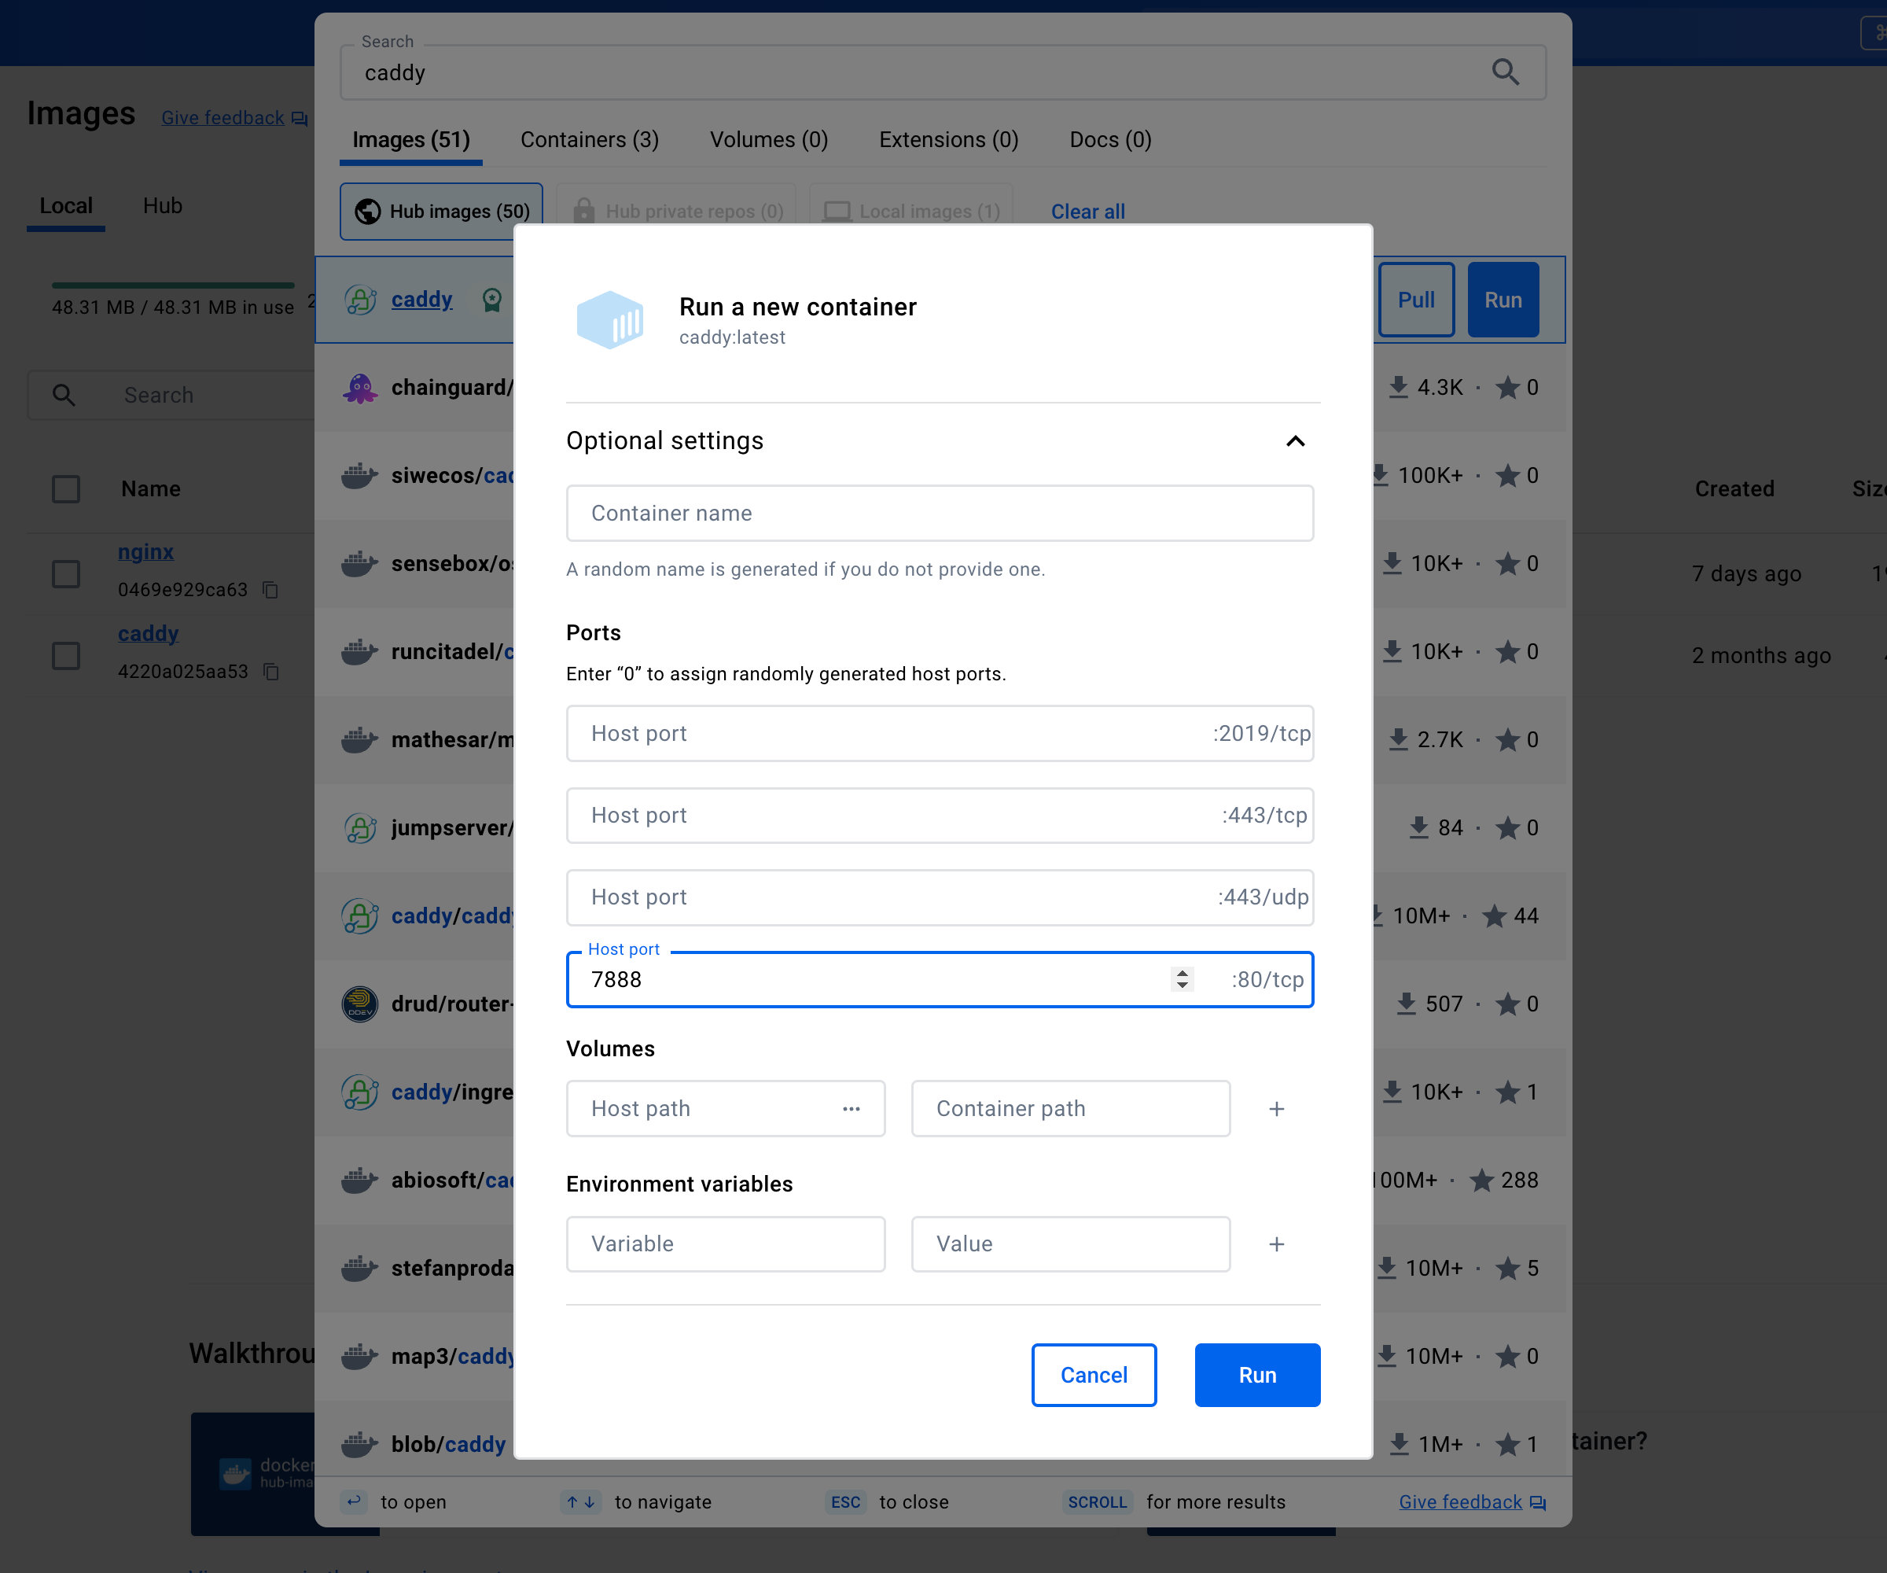Switch to the Local images tab
Viewport: 1887px width, 1573px height.
pos(65,206)
